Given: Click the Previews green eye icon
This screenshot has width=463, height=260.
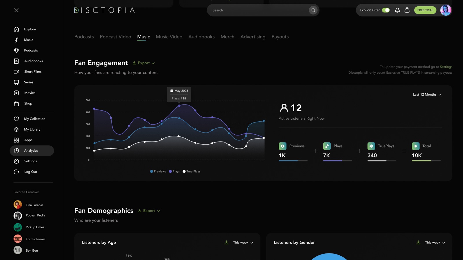Looking at the screenshot, I should click(x=283, y=146).
